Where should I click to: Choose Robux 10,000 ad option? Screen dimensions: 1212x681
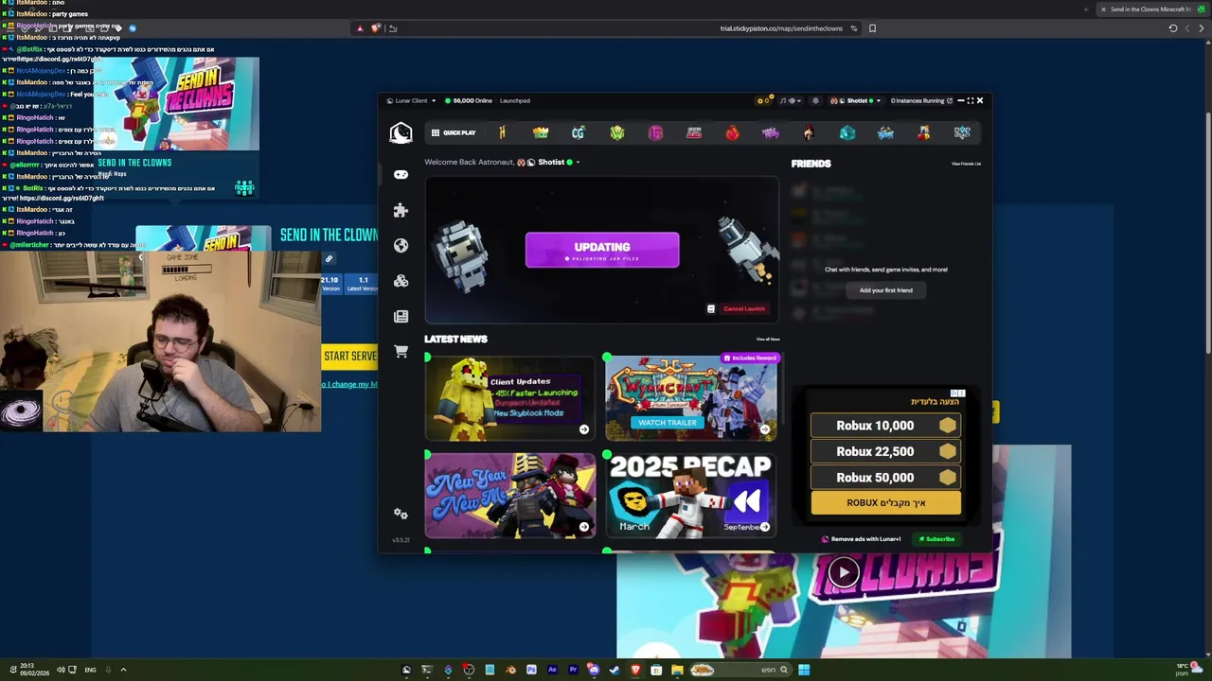886,426
